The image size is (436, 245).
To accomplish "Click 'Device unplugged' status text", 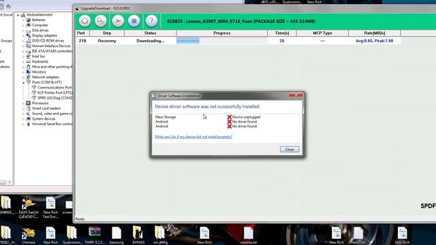I will (246, 117).
